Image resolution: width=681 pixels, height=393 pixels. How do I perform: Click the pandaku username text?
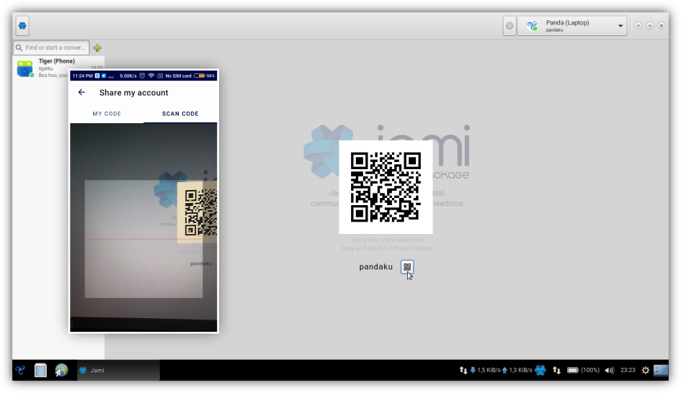tap(375, 267)
